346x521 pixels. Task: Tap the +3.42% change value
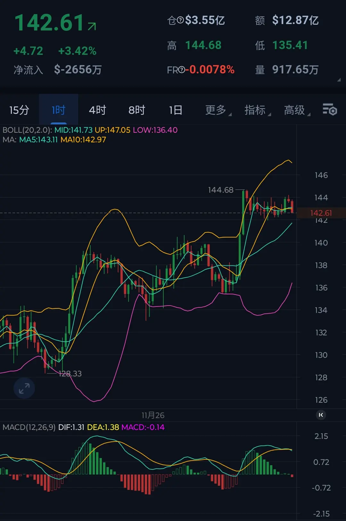pyautogui.click(x=77, y=51)
